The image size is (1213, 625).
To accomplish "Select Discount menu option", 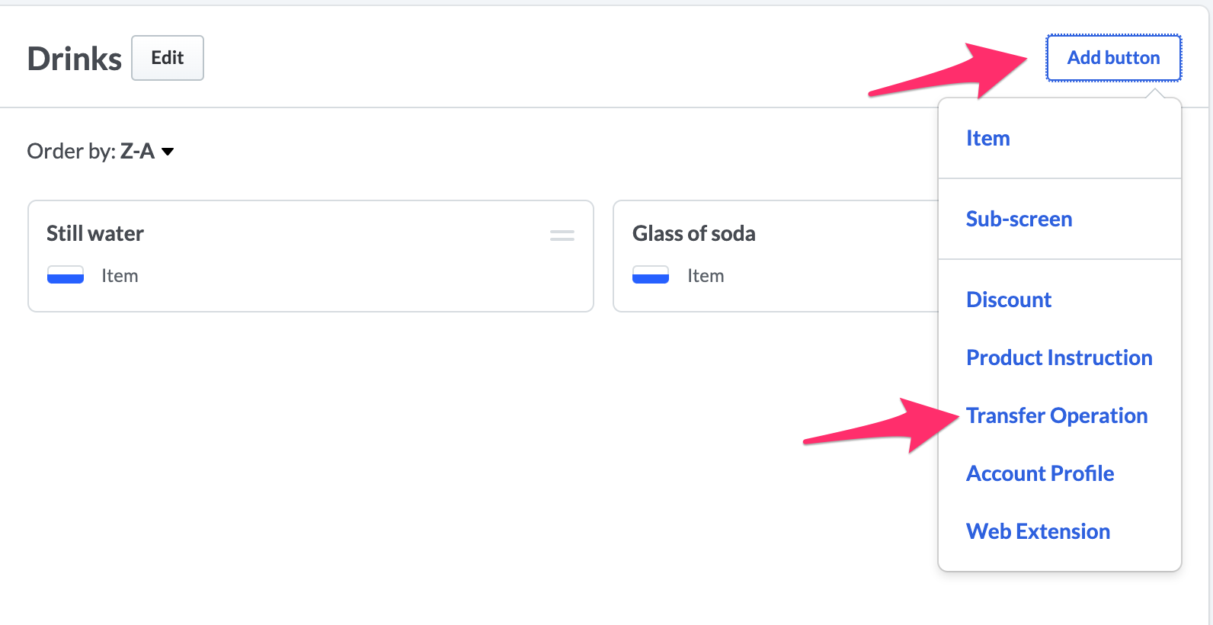I will pyautogui.click(x=1009, y=300).
